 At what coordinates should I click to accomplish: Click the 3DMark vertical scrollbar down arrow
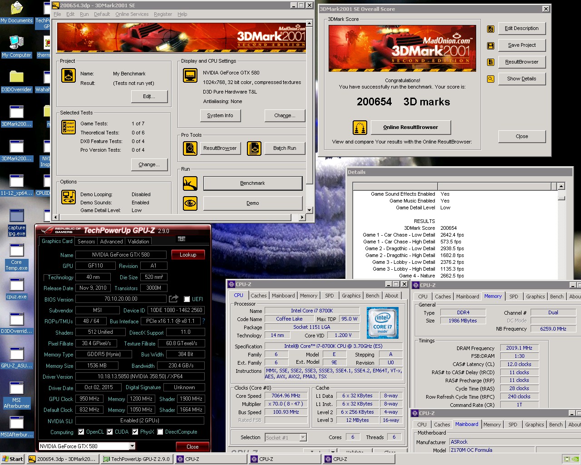pos(309,210)
